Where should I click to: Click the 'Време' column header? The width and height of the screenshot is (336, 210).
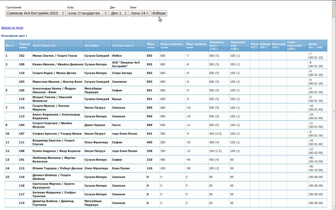[x=317, y=46]
